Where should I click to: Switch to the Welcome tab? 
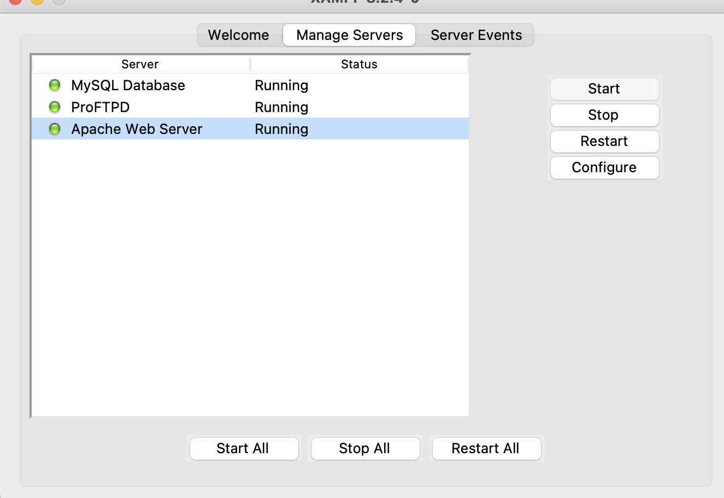239,35
